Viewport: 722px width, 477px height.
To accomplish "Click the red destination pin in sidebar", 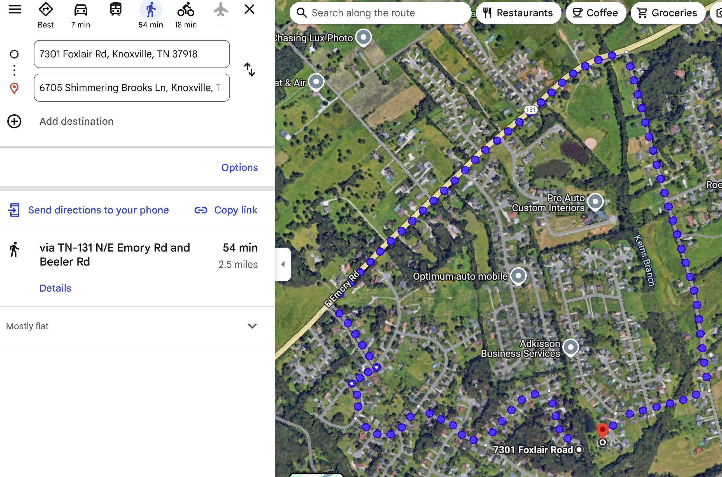I will [14, 89].
